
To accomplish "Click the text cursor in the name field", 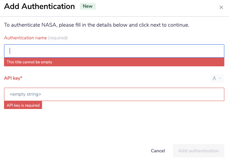I will point(10,51).
